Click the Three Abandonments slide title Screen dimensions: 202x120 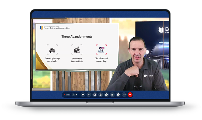77,37
